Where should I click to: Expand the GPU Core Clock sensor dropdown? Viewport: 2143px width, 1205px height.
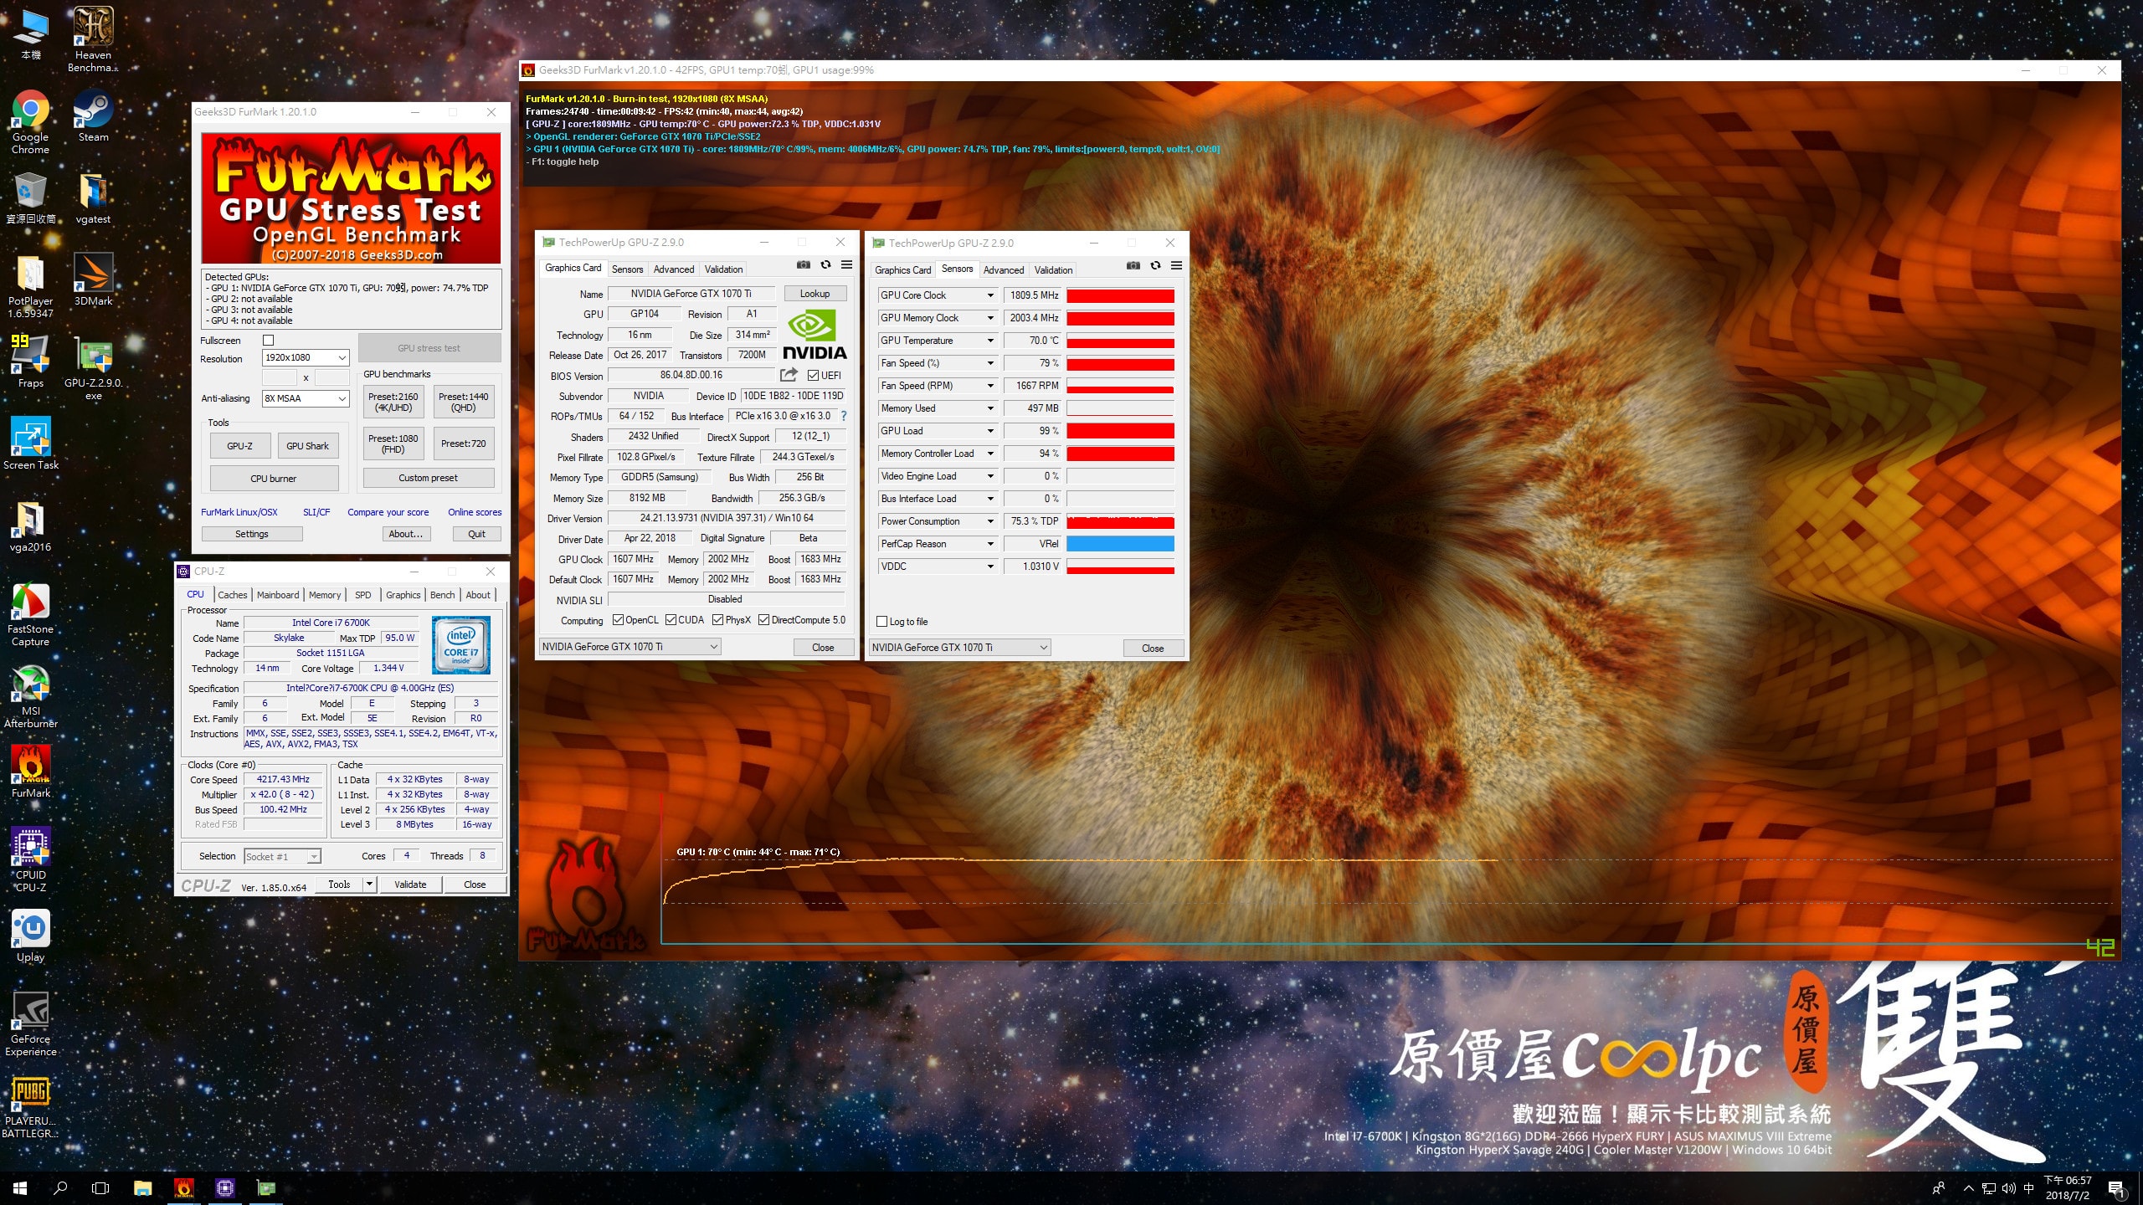[990, 295]
